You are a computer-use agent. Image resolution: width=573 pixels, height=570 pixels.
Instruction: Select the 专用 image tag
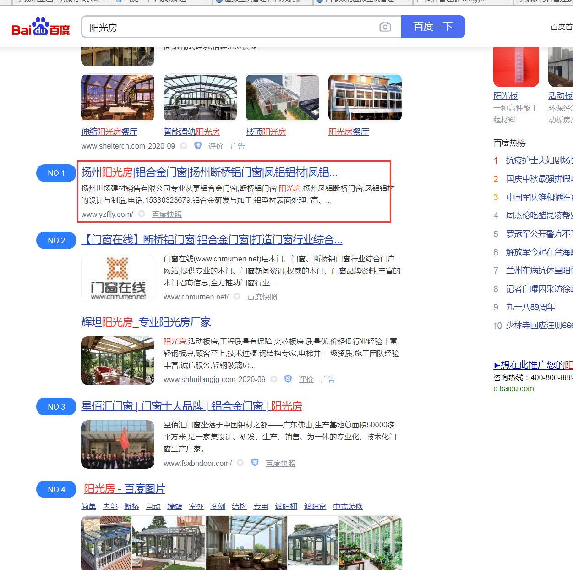click(x=261, y=506)
